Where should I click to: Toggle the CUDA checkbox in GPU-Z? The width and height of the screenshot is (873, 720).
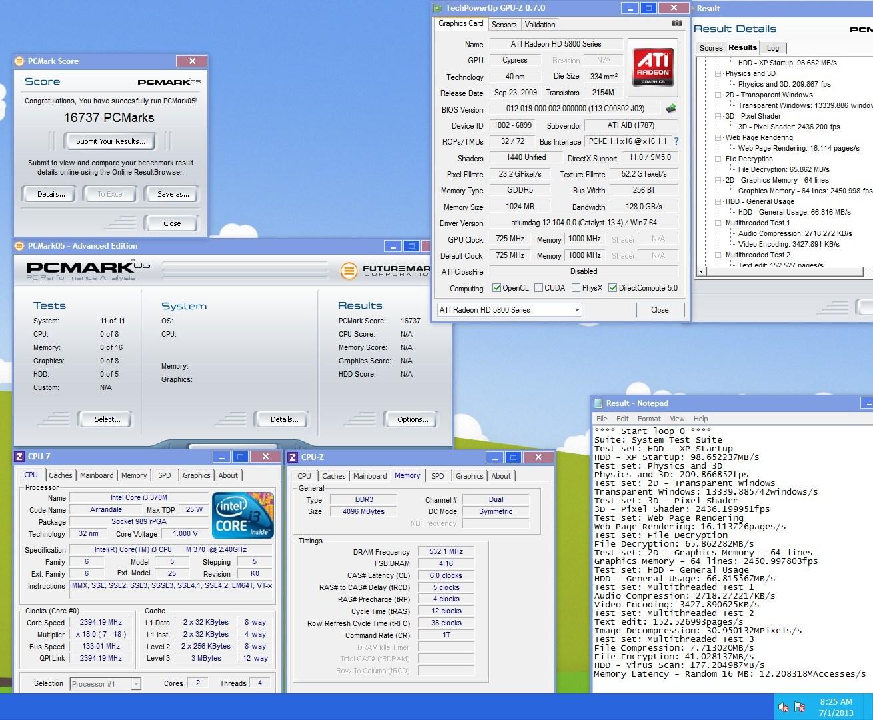(538, 288)
